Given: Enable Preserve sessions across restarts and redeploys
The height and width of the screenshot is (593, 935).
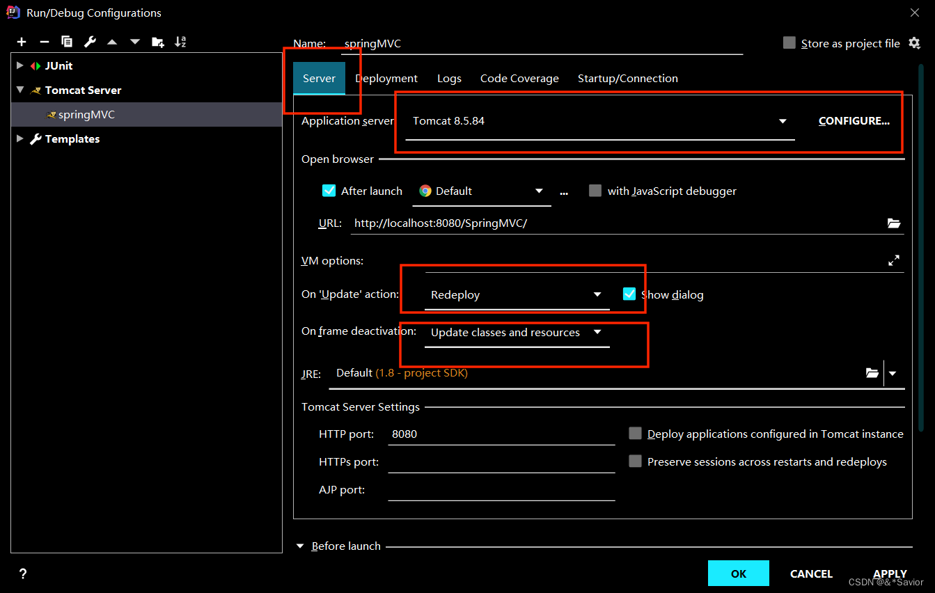Looking at the screenshot, I should tap(635, 461).
